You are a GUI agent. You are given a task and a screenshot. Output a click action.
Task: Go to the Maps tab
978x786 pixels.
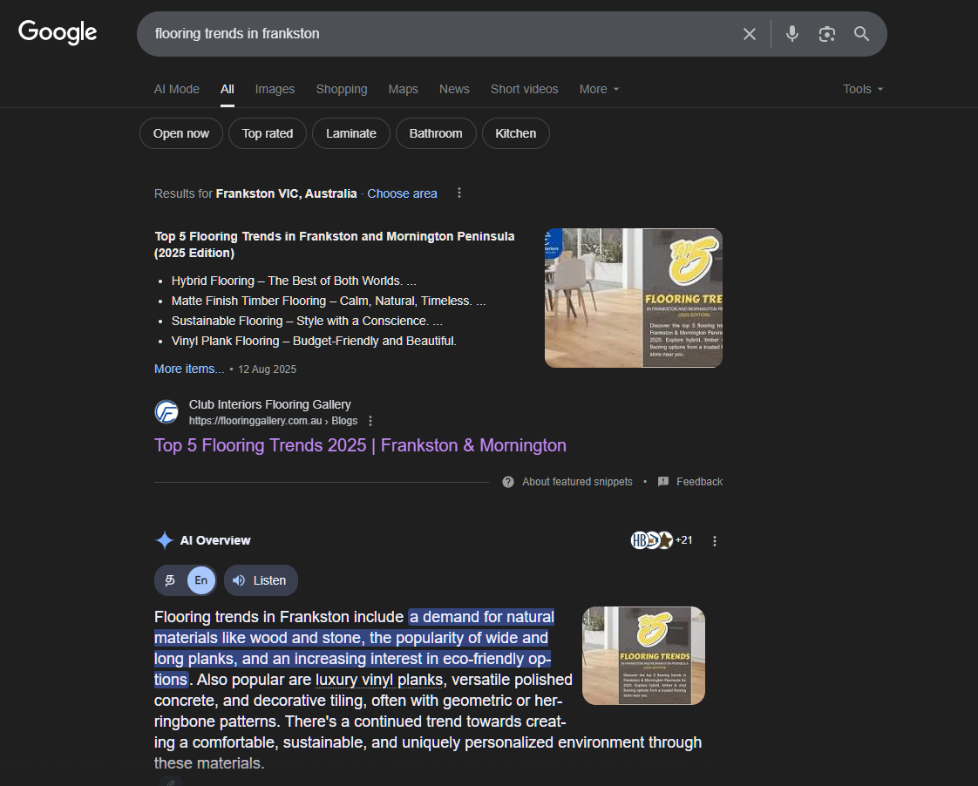(x=403, y=89)
